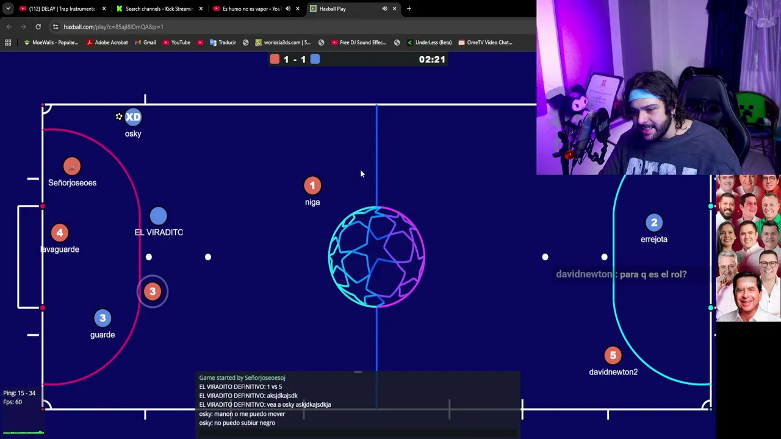The width and height of the screenshot is (781, 439).
Task: Switch to the Search channels Kick tab
Action: (159, 9)
